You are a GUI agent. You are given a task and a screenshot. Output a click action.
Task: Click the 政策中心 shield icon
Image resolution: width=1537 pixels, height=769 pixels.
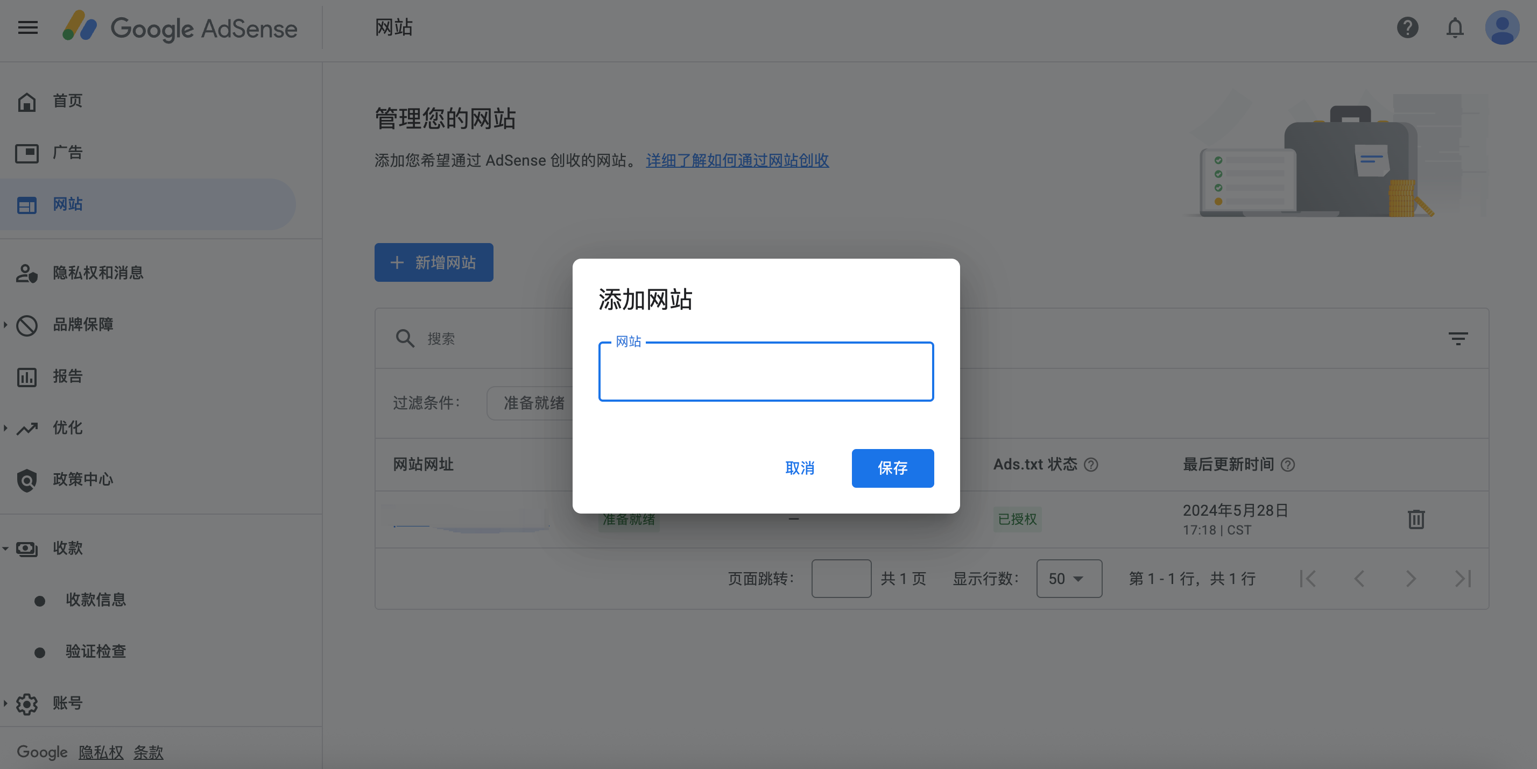click(x=27, y=480)
